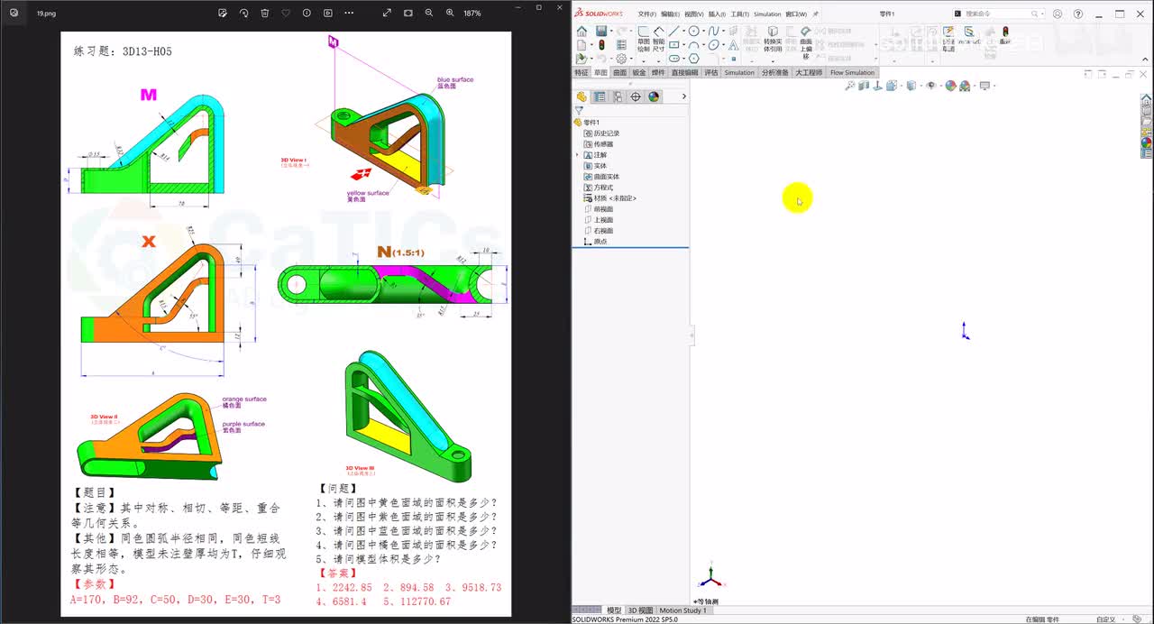
Task: Click the 智能尺寸 smart dimension button
Action: (659, 38)
